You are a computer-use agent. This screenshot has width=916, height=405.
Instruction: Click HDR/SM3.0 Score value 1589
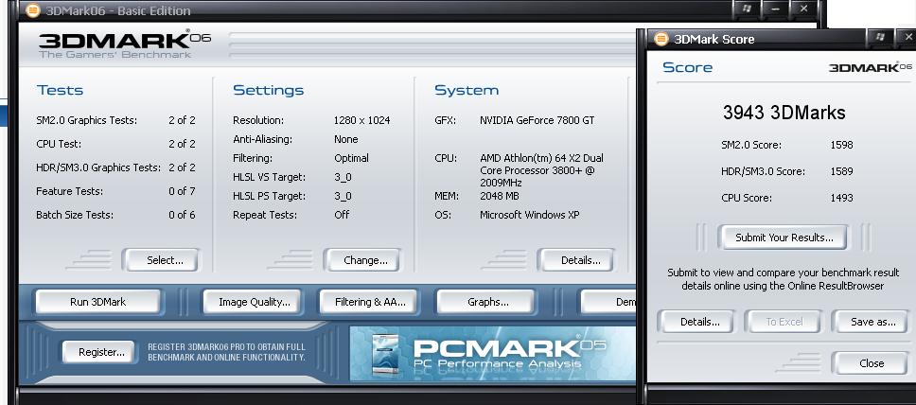coord(841,171)
